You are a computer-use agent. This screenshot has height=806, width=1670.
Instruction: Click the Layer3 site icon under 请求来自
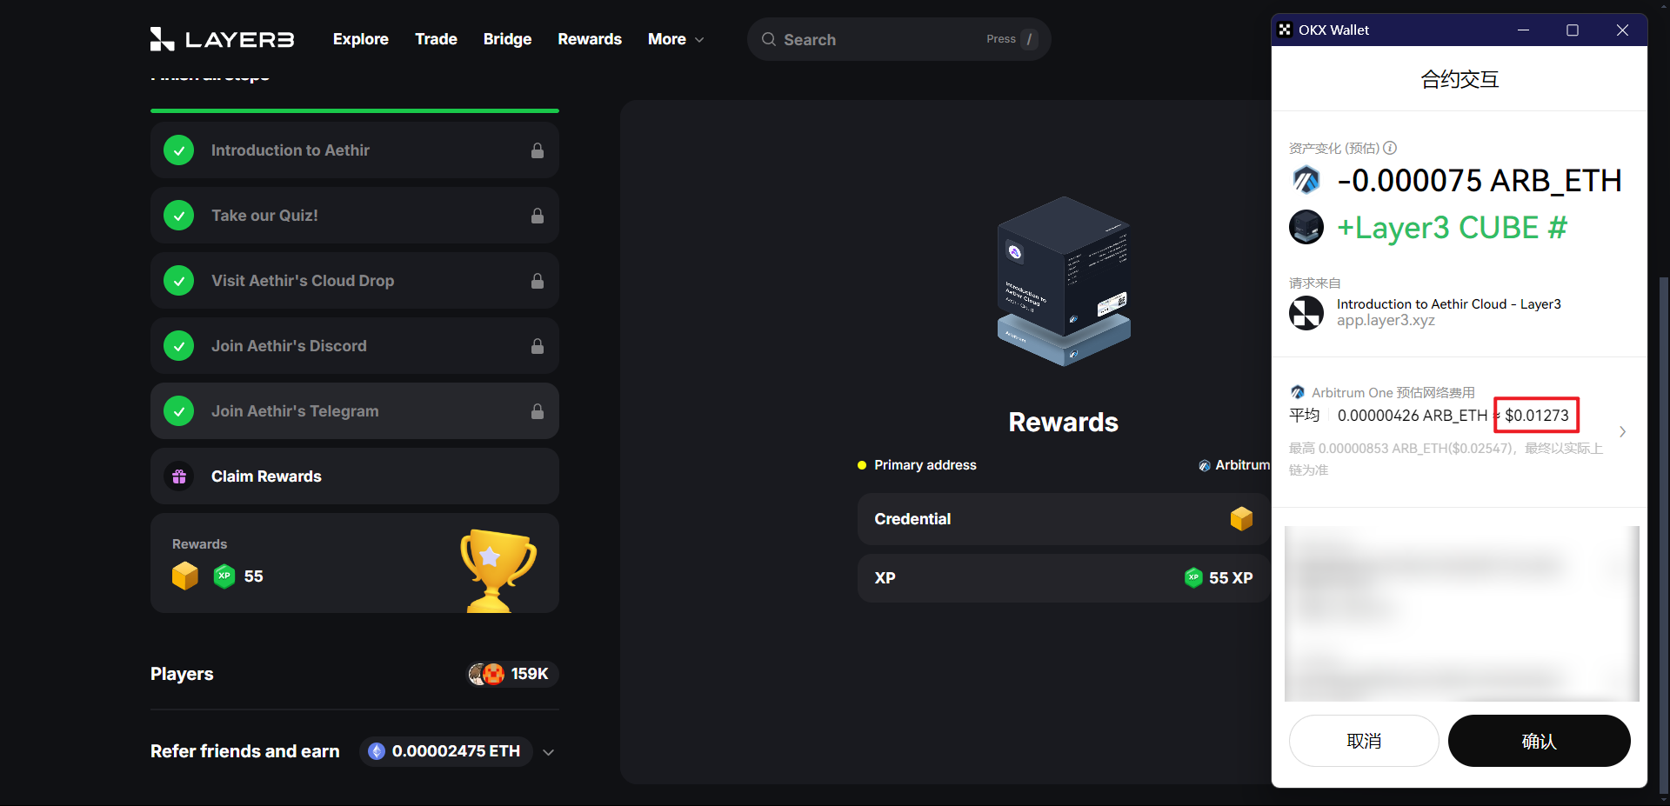pos(1306,313)
